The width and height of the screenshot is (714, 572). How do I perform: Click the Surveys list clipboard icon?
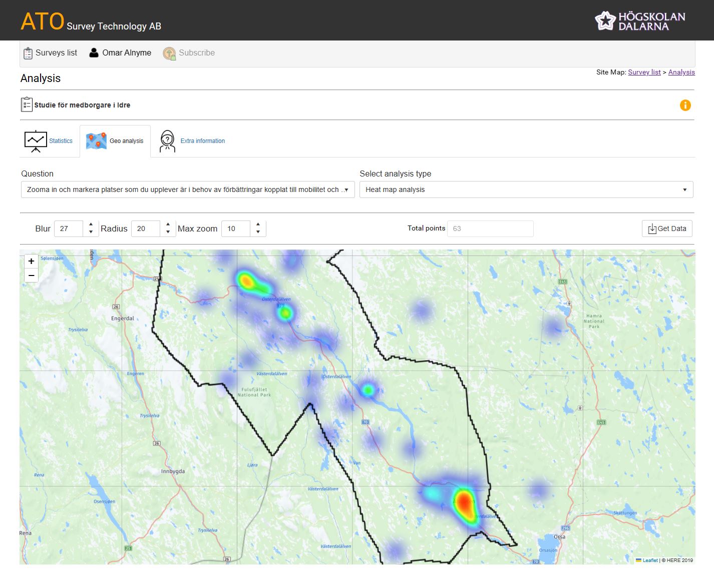[28, 53]
